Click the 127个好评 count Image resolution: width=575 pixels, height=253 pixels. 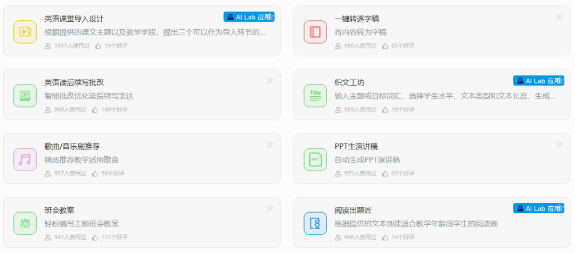(114, 237)
